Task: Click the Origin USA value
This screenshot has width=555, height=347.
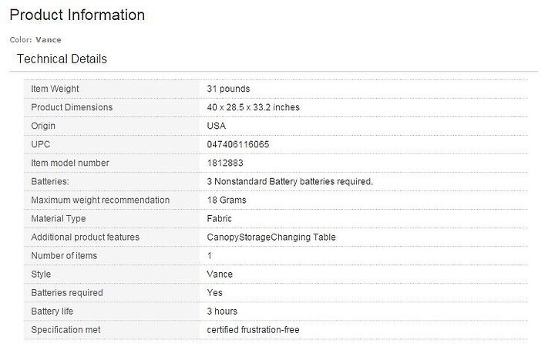Action: point(217,126)
